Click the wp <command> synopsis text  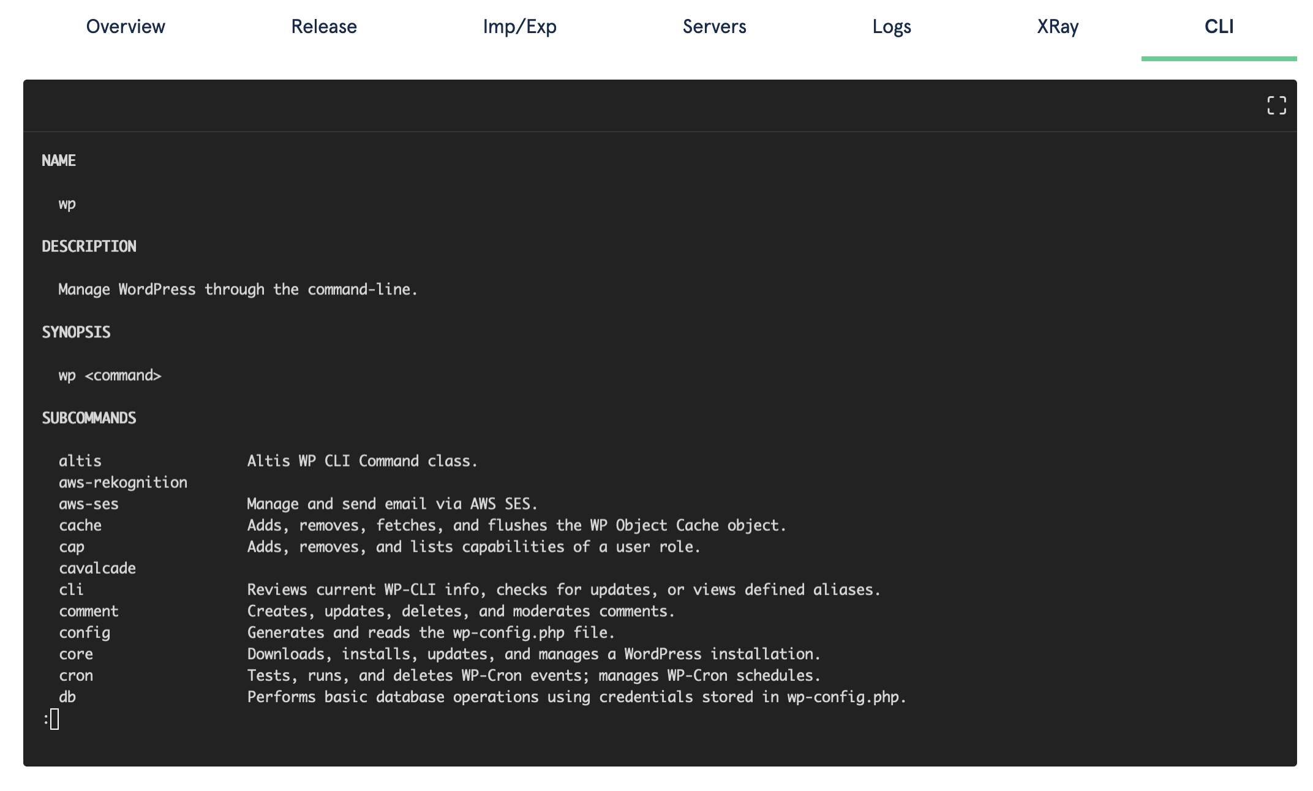(110, 375)
